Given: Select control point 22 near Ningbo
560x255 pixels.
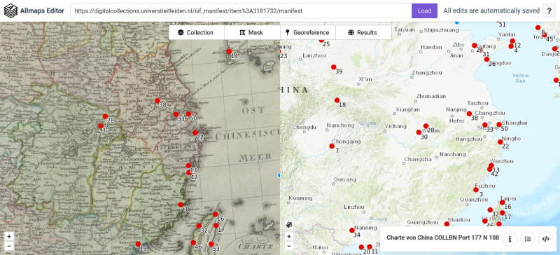Looking at the screenshot, I should click(500, 142).
